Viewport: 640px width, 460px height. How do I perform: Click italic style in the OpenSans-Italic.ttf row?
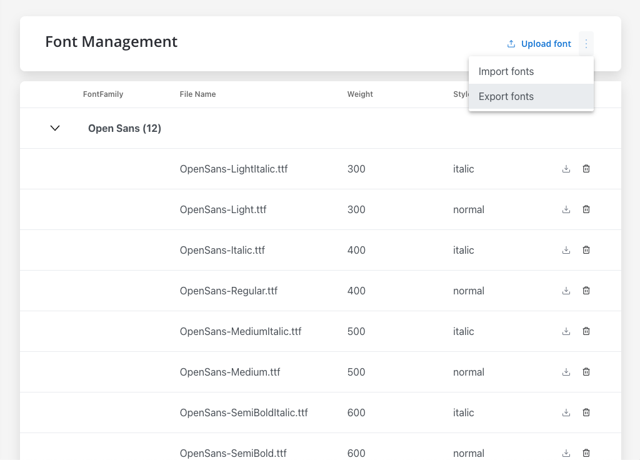(463, 250)
